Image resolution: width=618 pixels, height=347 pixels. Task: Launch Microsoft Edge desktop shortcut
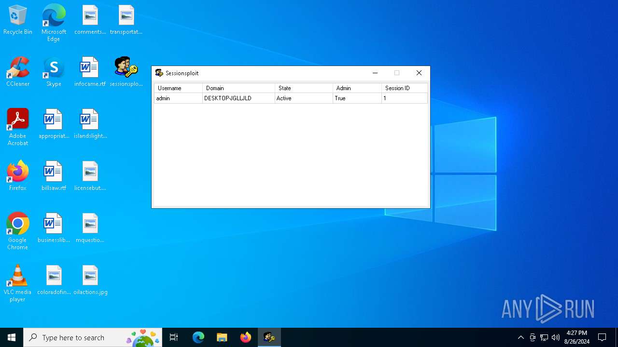54,23
